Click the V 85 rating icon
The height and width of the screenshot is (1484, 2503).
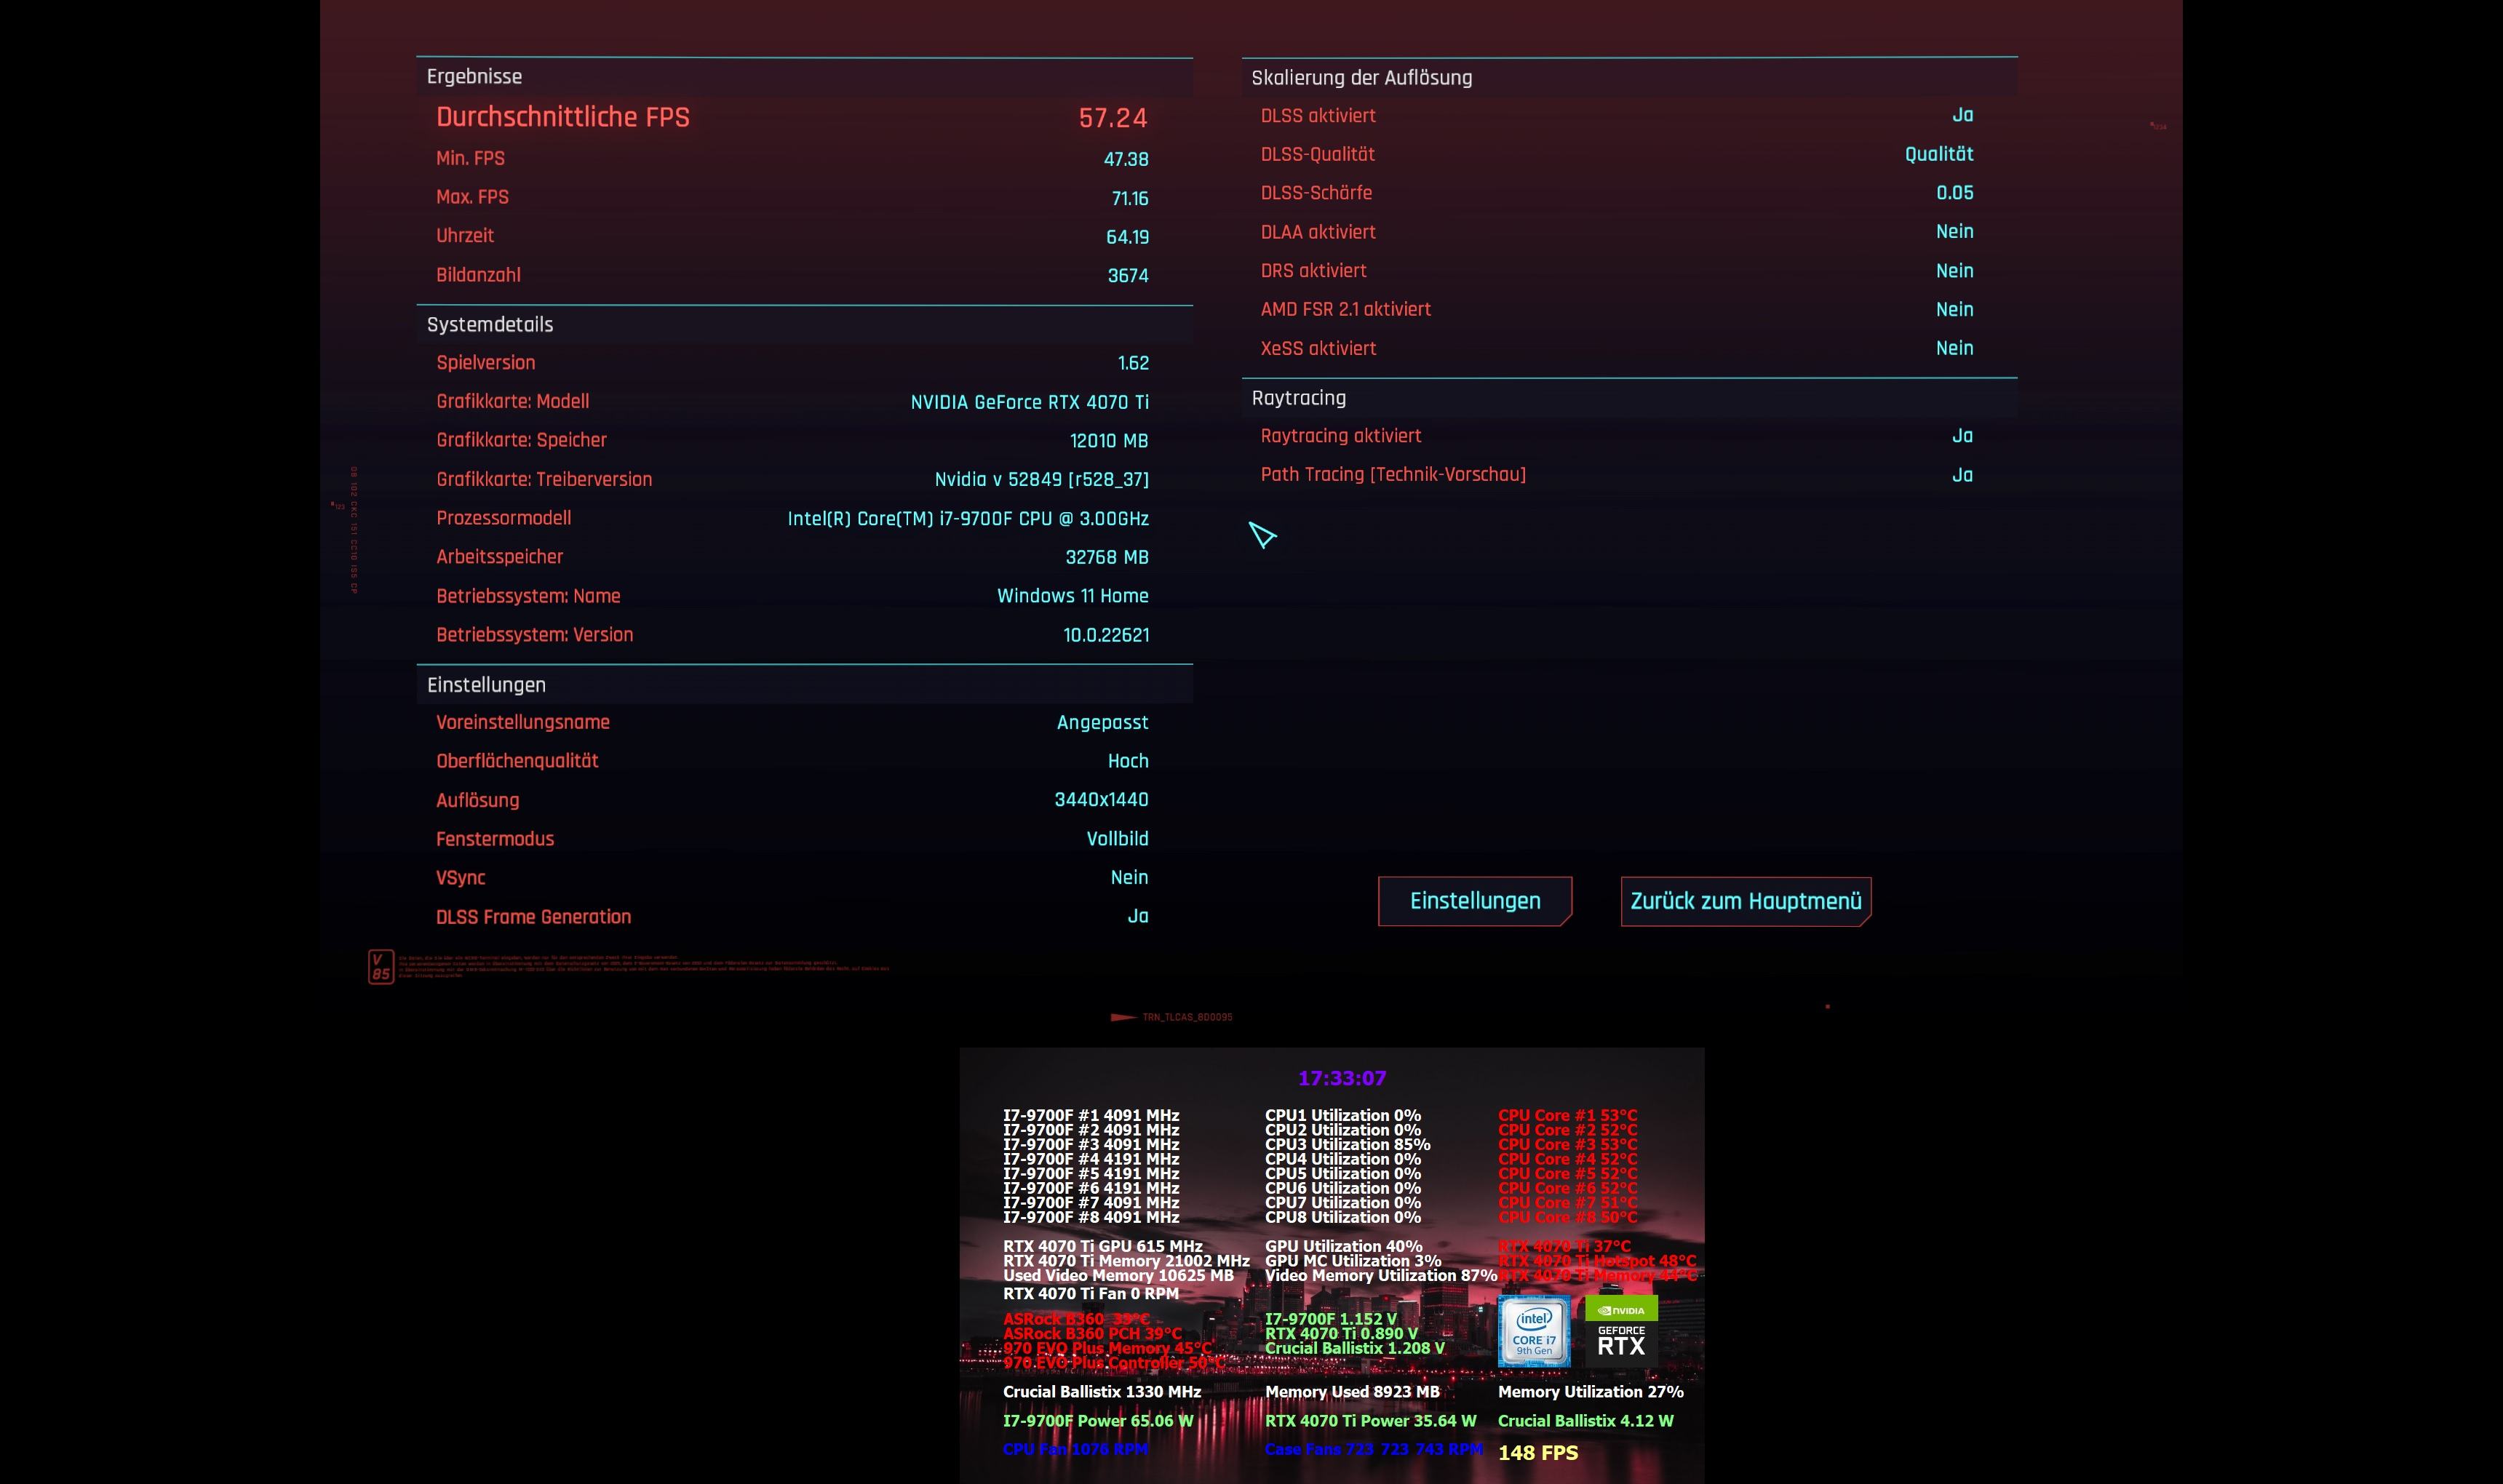[381, 967]
